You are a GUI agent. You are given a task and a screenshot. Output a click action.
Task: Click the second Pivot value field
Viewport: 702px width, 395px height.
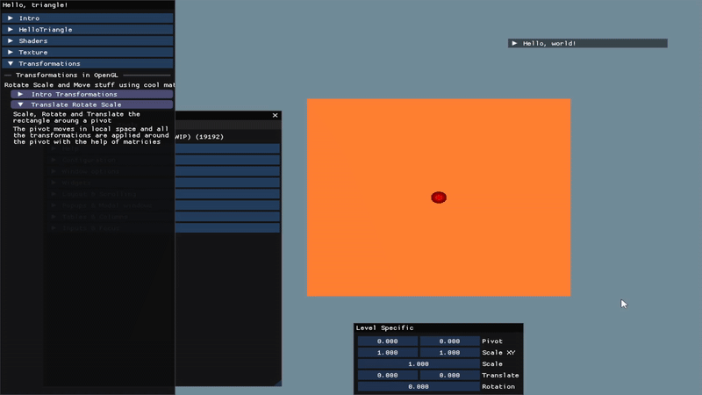click(449, 341)
